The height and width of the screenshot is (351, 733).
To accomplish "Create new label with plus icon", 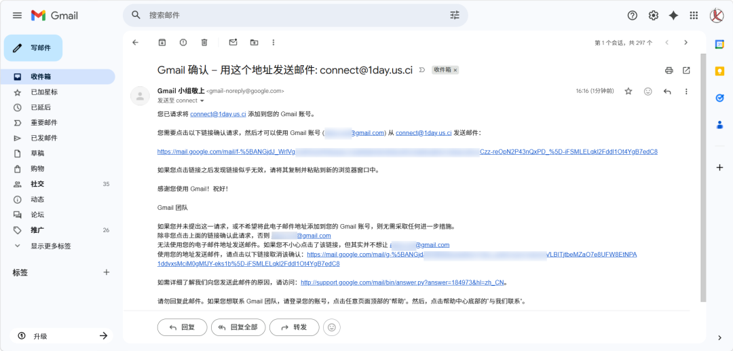I will coord(106,272).
